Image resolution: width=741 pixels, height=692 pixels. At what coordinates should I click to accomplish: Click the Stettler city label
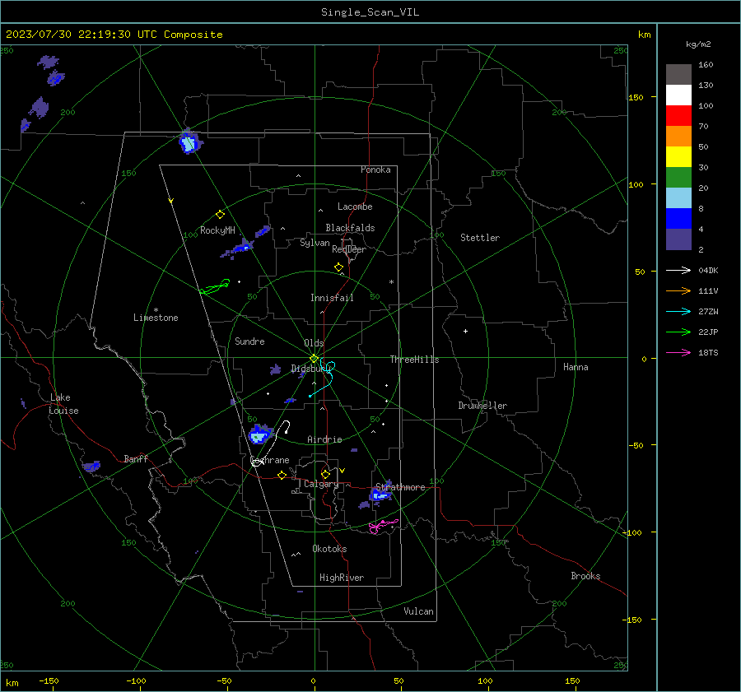tap(480, 238)
